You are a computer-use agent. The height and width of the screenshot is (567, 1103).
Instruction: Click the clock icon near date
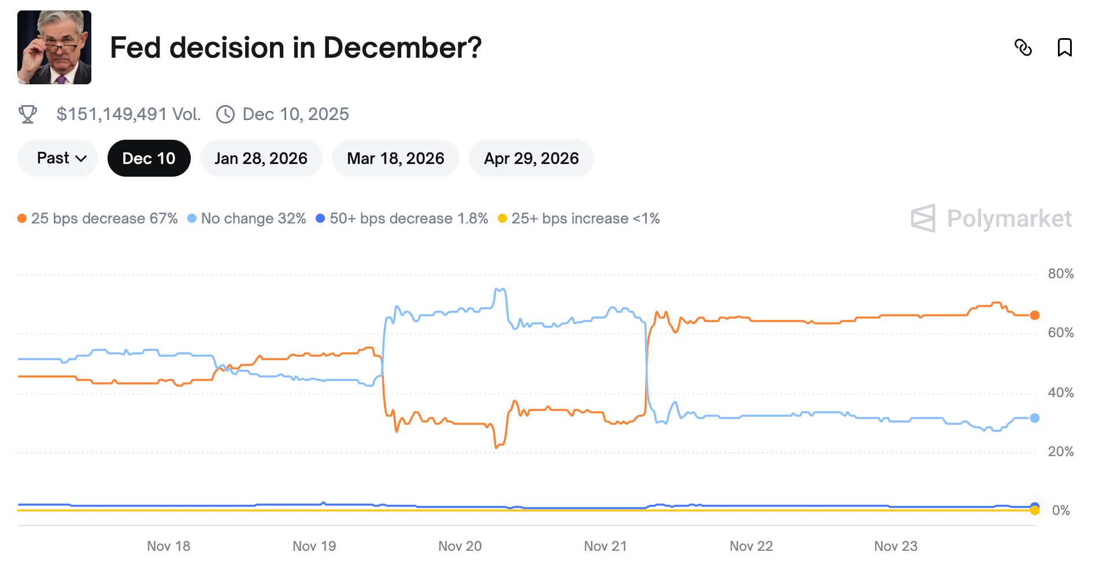pyautogui.click(x=225, y=114)
